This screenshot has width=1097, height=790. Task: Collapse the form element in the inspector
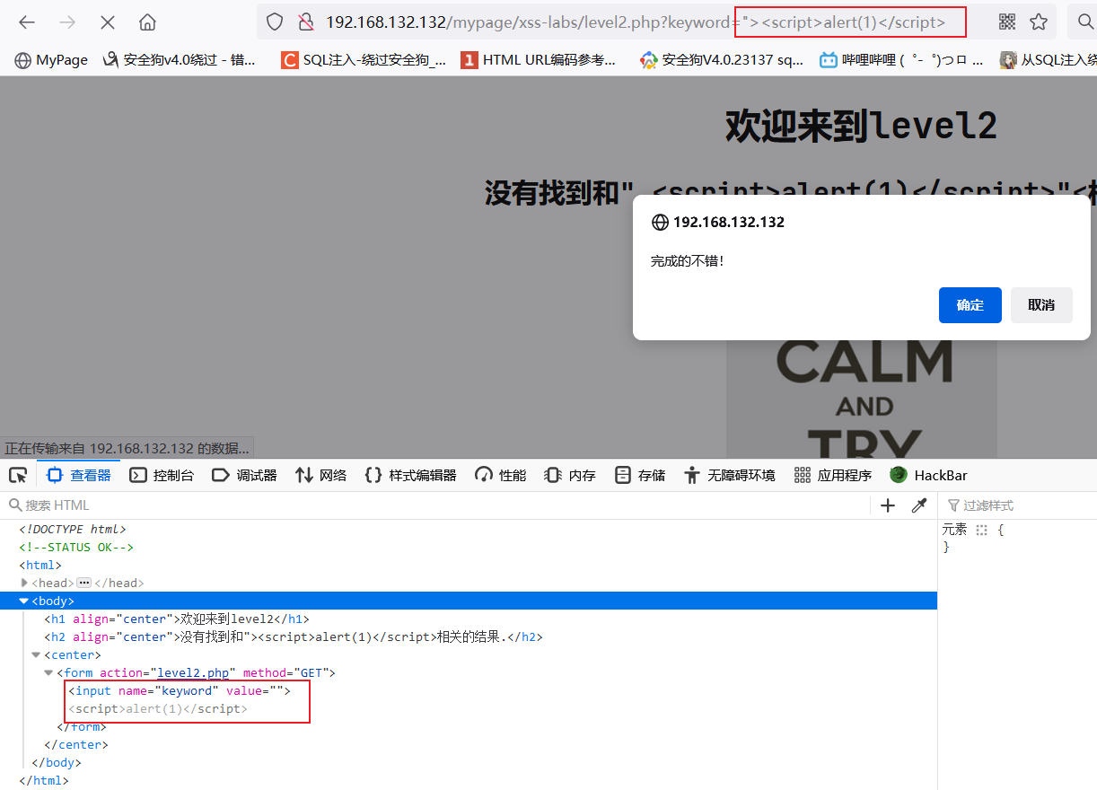pos(48,672)
